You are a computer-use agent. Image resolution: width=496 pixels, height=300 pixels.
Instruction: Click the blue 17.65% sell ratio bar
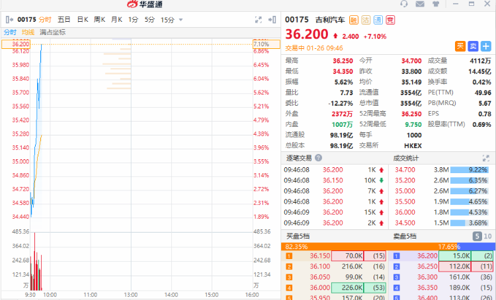476,246
